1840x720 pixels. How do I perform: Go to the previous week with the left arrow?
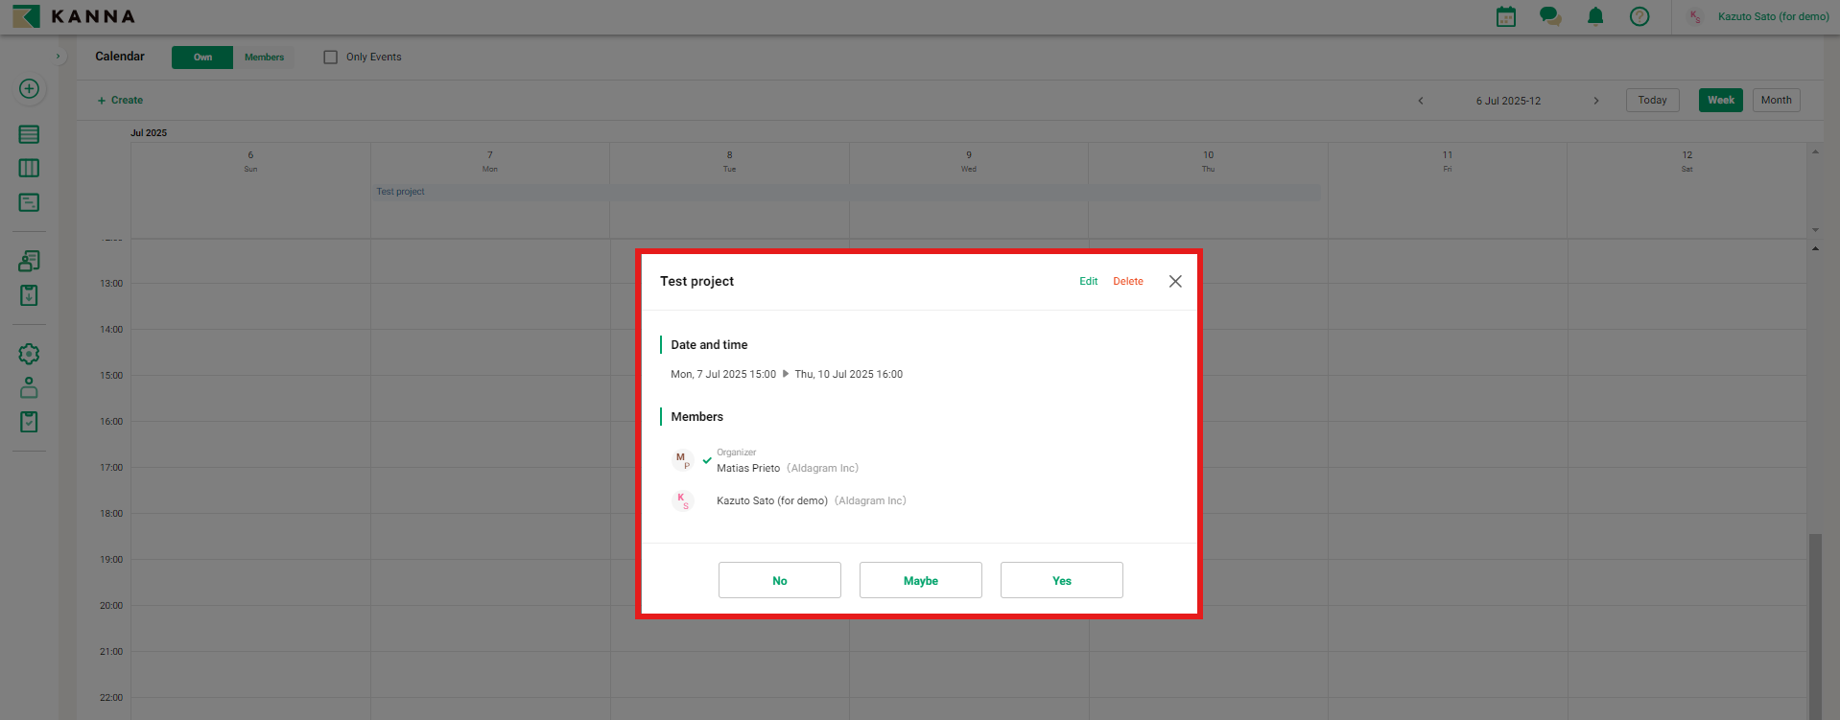1421,101
